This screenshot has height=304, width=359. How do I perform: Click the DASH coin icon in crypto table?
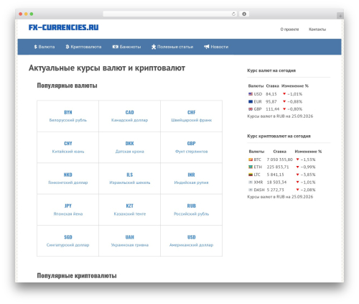[251, 190]
